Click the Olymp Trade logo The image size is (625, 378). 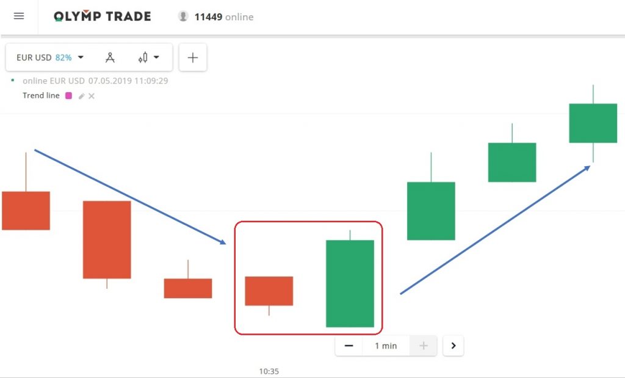[x=102, y=16]
